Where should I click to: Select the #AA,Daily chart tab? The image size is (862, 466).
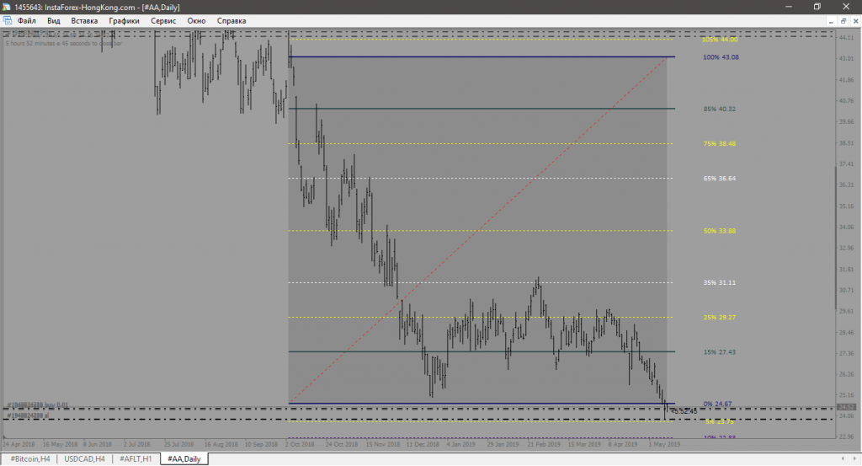point(183,458)
